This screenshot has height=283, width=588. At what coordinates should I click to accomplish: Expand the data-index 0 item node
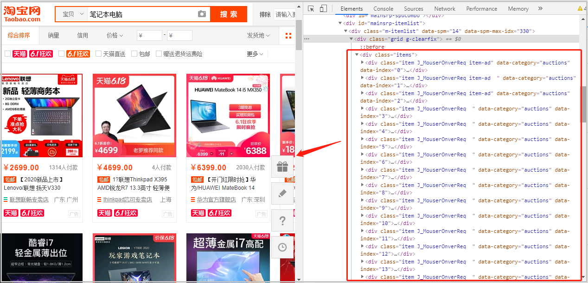coord(363,63)
